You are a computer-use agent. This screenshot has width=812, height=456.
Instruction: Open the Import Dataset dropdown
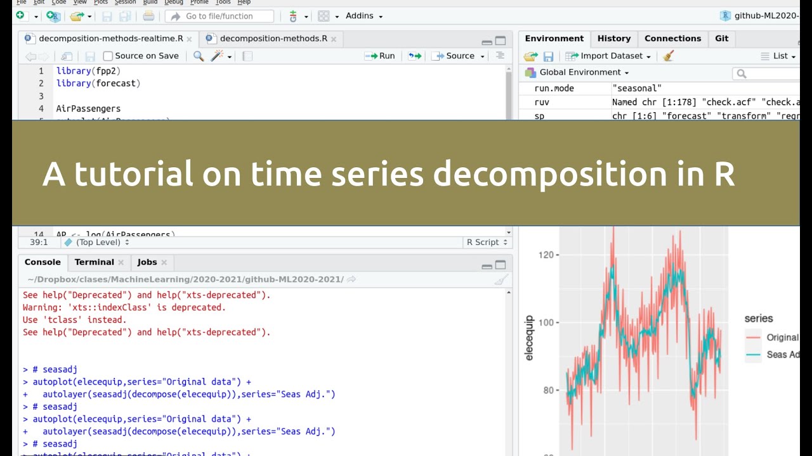pyautogui.click(x=608, y=56)
